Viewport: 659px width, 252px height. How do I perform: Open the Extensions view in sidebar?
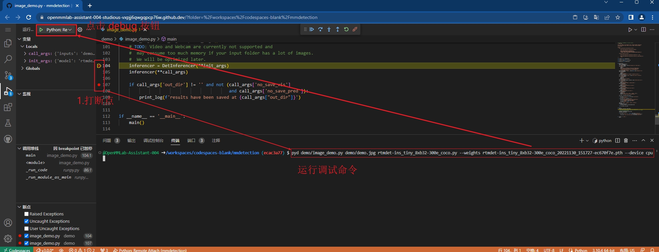coord(8,107)
